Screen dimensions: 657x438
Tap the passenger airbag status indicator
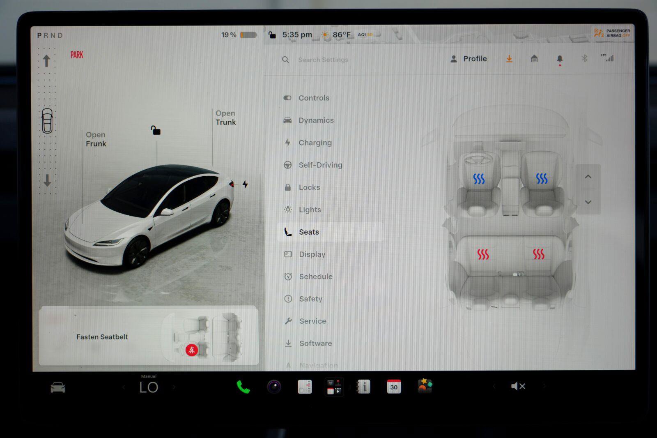[611, 33]
